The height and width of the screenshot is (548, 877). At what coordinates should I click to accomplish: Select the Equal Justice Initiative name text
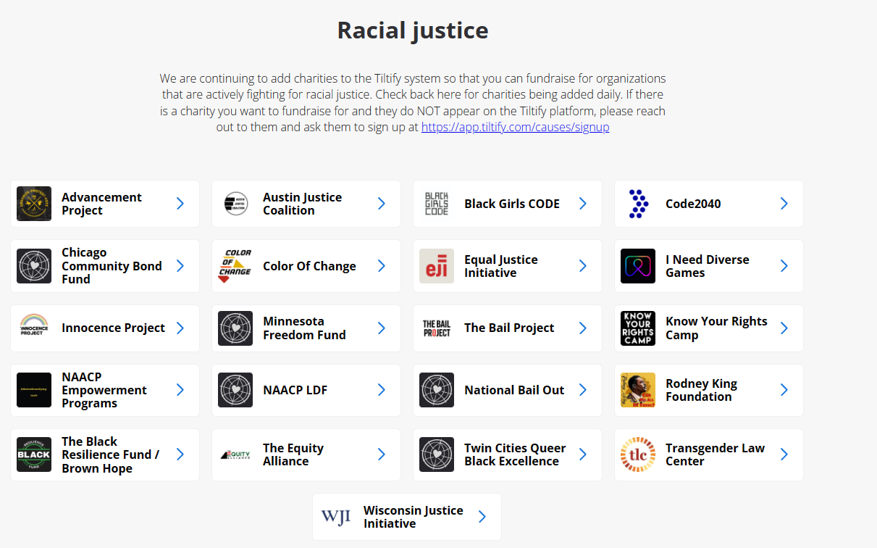pyautogui.click(x=501, y=266)
